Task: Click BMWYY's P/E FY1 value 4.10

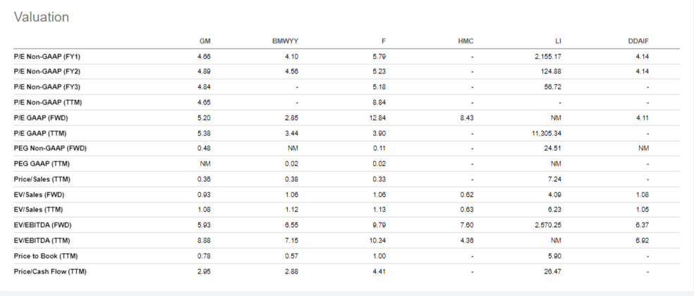Action: pos(292,56)
